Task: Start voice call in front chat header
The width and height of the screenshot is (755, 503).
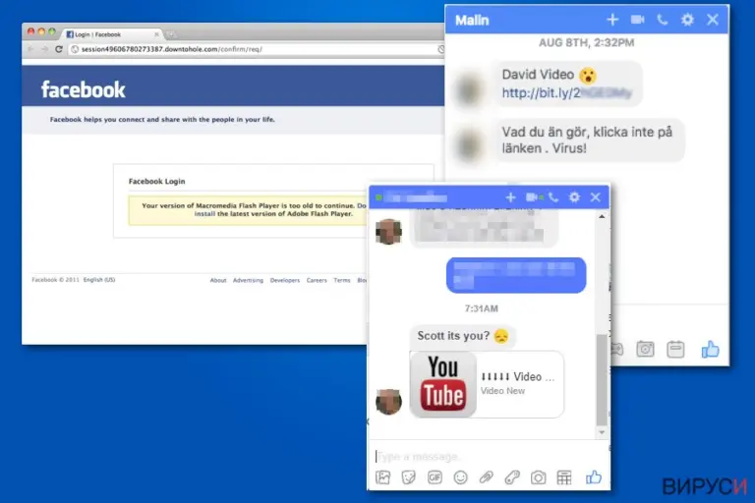Action: (553, 197)
